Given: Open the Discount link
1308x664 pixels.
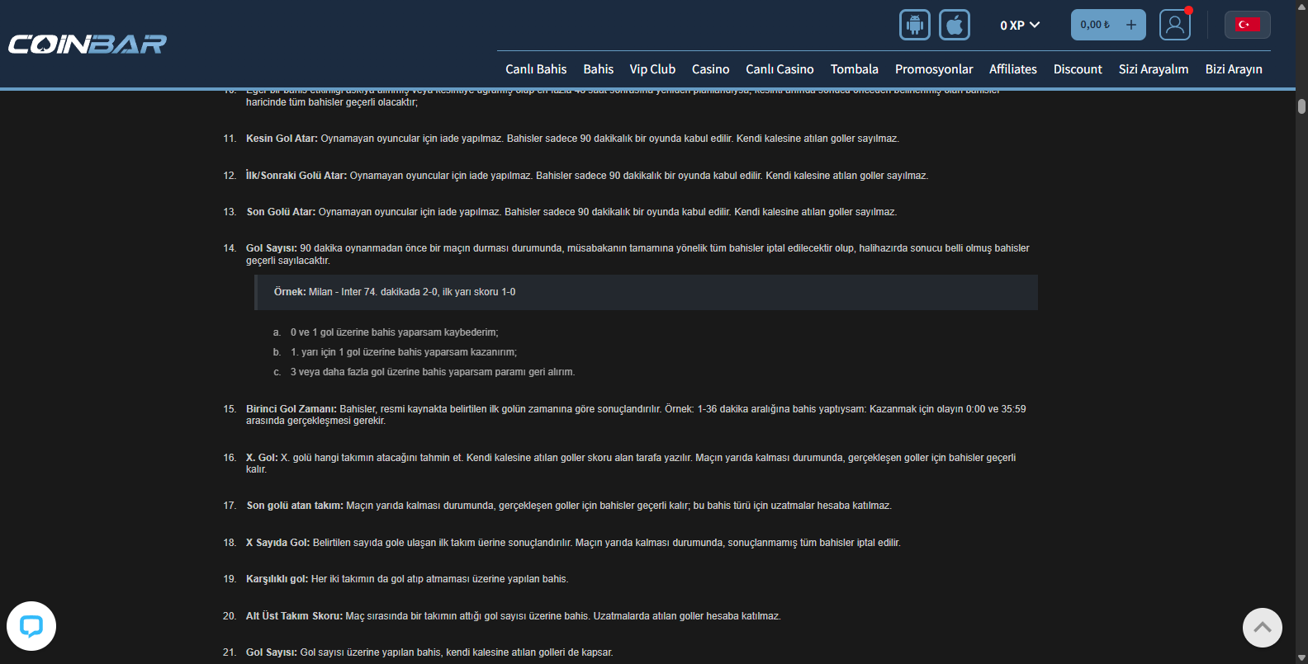Looking at the screenshot, I should 1078,69.
